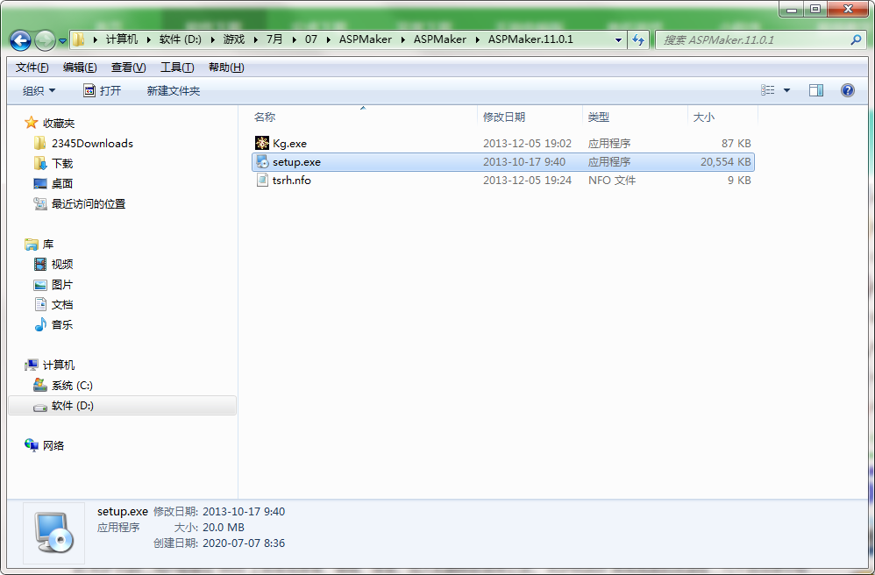Select the setup.exe file name

coord(296,162)
